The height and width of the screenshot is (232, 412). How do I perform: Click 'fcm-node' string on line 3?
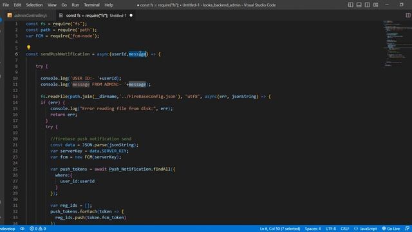(x=82, y=36)
